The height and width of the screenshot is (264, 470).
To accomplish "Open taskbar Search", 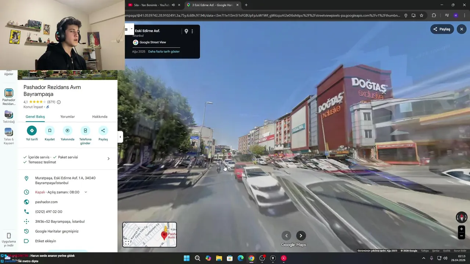I will [198, 258].
